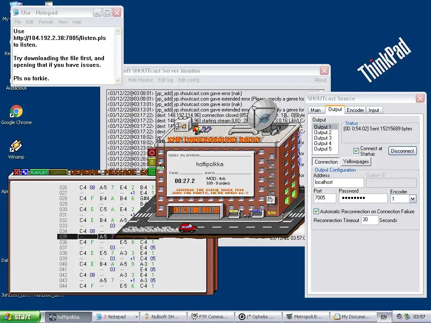Screen dimensions: 431x323
Task: Click the Address field containing localhost
Action: pyautogui.click(x=339, y=183)
